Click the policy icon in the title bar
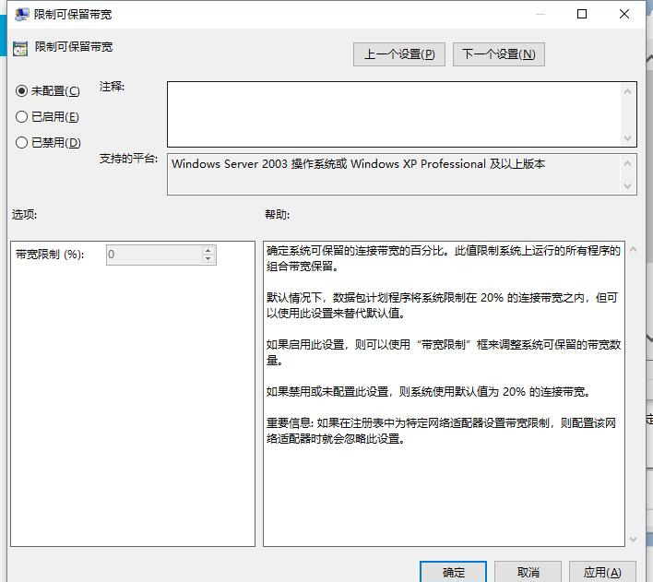The image size is (653, 582). (21, 15)
